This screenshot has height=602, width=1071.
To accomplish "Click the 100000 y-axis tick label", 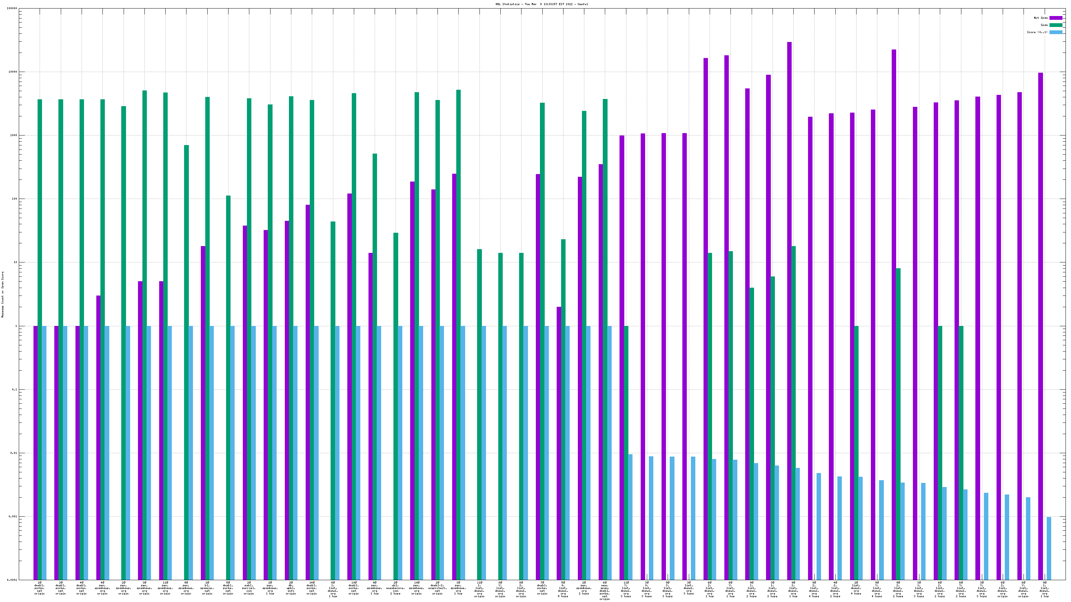I will tap(13, 8).
